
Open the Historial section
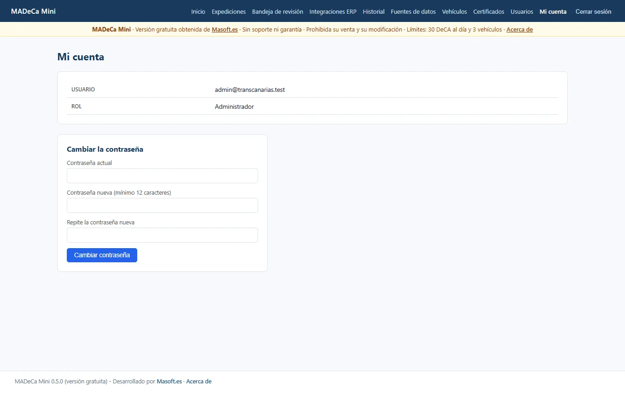[x=374, y=11]
